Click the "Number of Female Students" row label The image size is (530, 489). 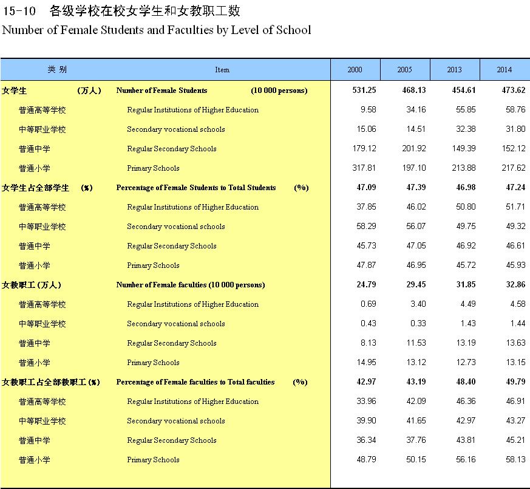click(161, 91)
